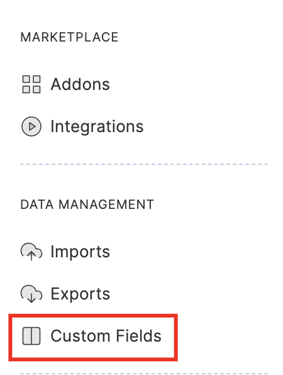Click the dashed divider below Integrations
This screenshot has height=375, width=283.
tap(144, 164)
